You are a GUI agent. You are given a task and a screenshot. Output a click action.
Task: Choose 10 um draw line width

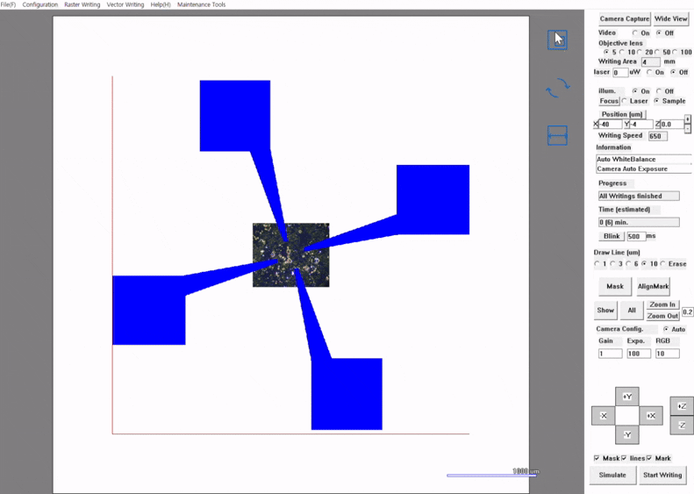tap(644, 264)
